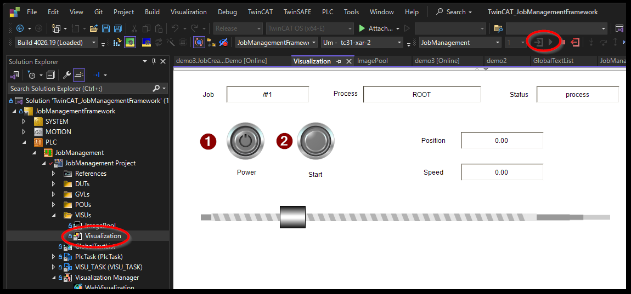Open the Attach button dropdown arrow
631x294 pixels.
pos(398,28)
